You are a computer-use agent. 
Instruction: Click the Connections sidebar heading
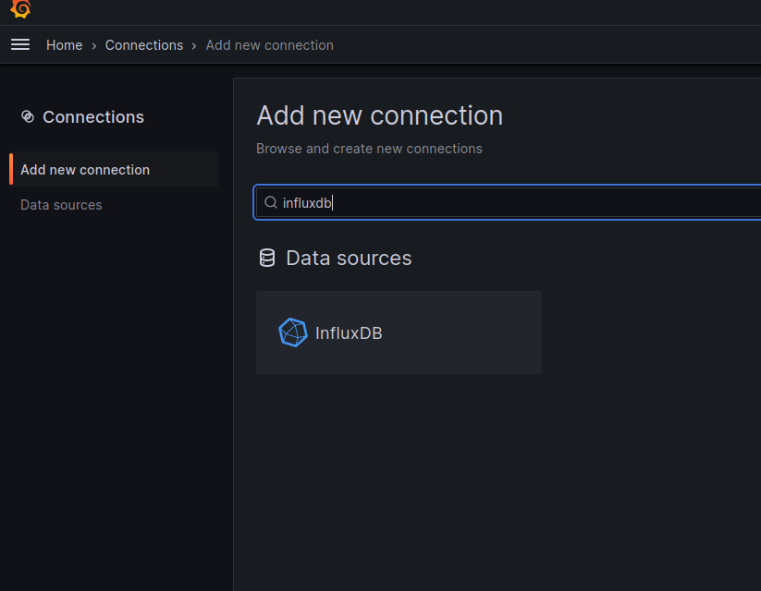point(93,117)
